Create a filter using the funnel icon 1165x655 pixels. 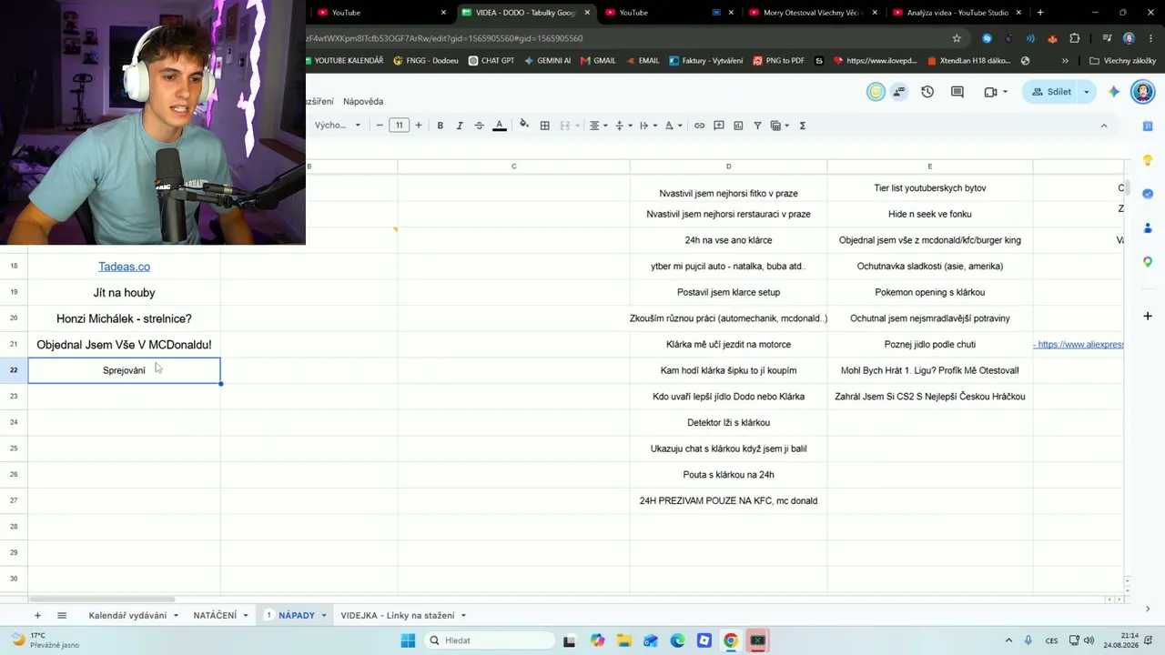[x=757, y=126]
